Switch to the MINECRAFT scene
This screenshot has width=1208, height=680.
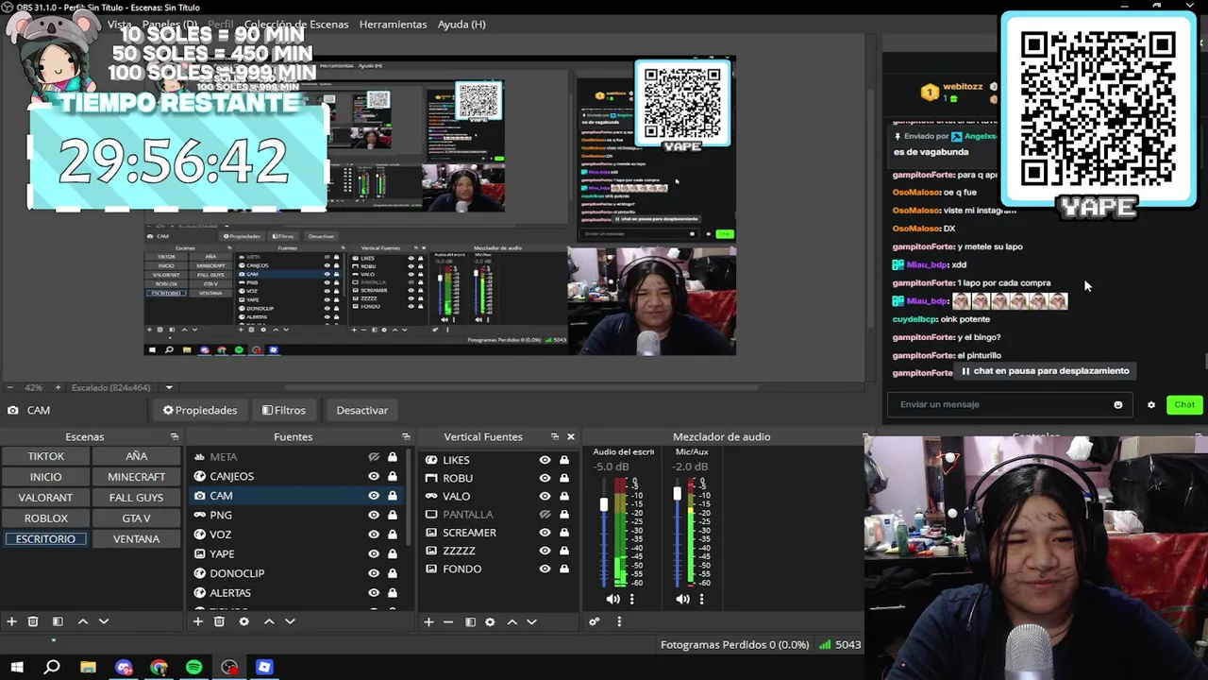[136, 477]
